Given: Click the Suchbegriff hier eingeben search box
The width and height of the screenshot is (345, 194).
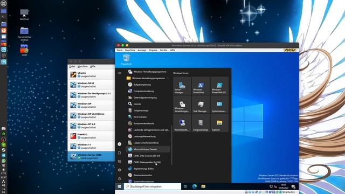Looking at the screenshot, I should [153, 186].
